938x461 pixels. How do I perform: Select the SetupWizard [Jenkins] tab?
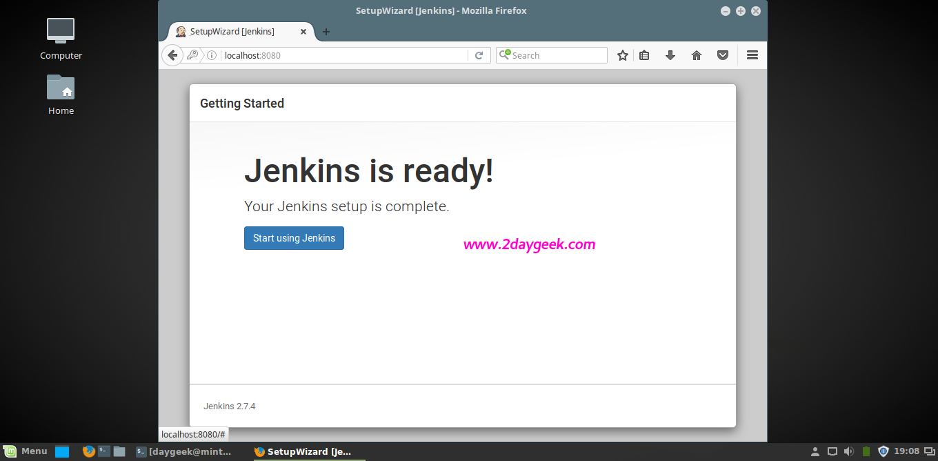[x=241, y=32]
